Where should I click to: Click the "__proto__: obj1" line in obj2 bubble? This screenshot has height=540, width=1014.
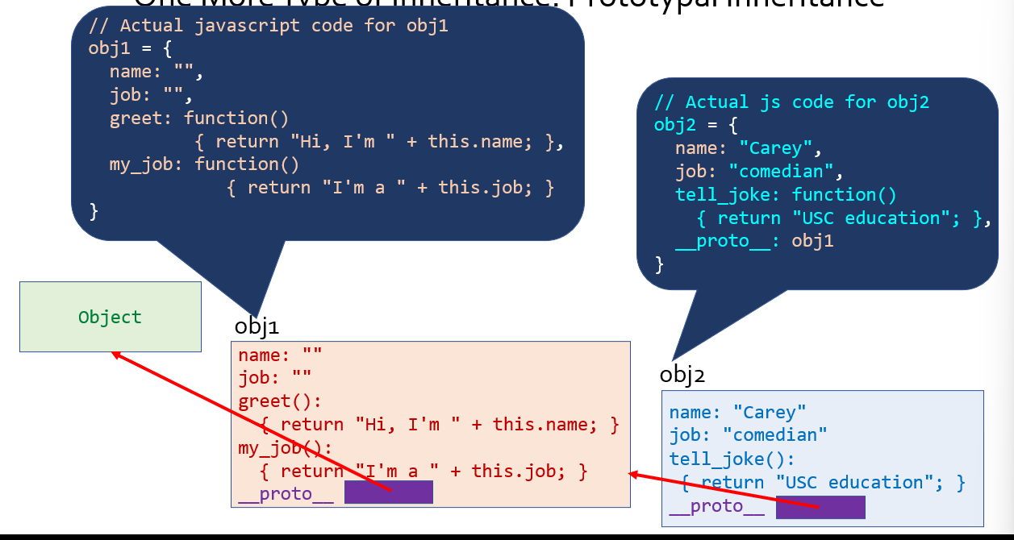(754, 241)
